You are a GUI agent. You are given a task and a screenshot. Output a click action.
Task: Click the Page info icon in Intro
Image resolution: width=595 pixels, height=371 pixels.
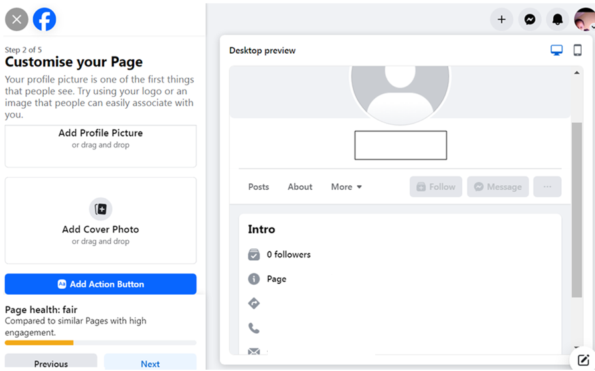tap(254, 279)
